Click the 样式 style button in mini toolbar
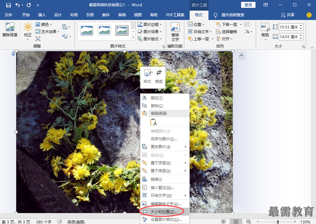This screenshot has height=224, width=316. tap(147, 76)
